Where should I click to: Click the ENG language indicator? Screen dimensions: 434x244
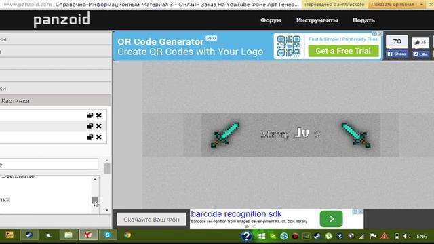click(422, 237)
